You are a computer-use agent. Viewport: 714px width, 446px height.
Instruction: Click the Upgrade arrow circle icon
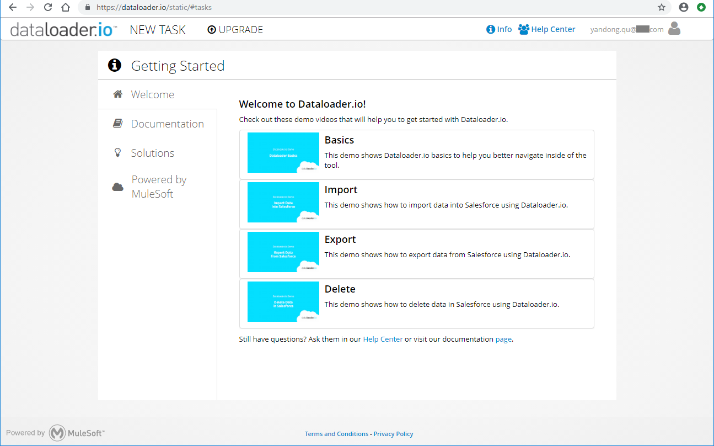point(212,30)
